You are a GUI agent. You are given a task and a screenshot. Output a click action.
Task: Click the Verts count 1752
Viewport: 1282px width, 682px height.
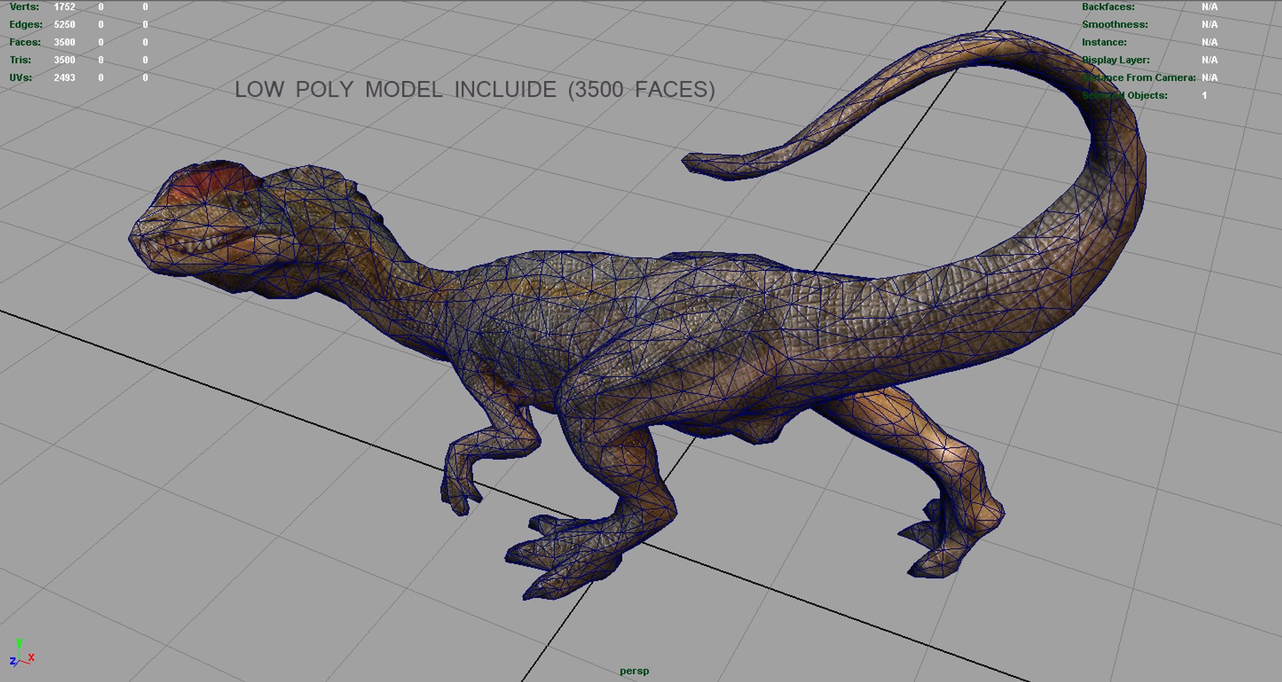[64, 7]
